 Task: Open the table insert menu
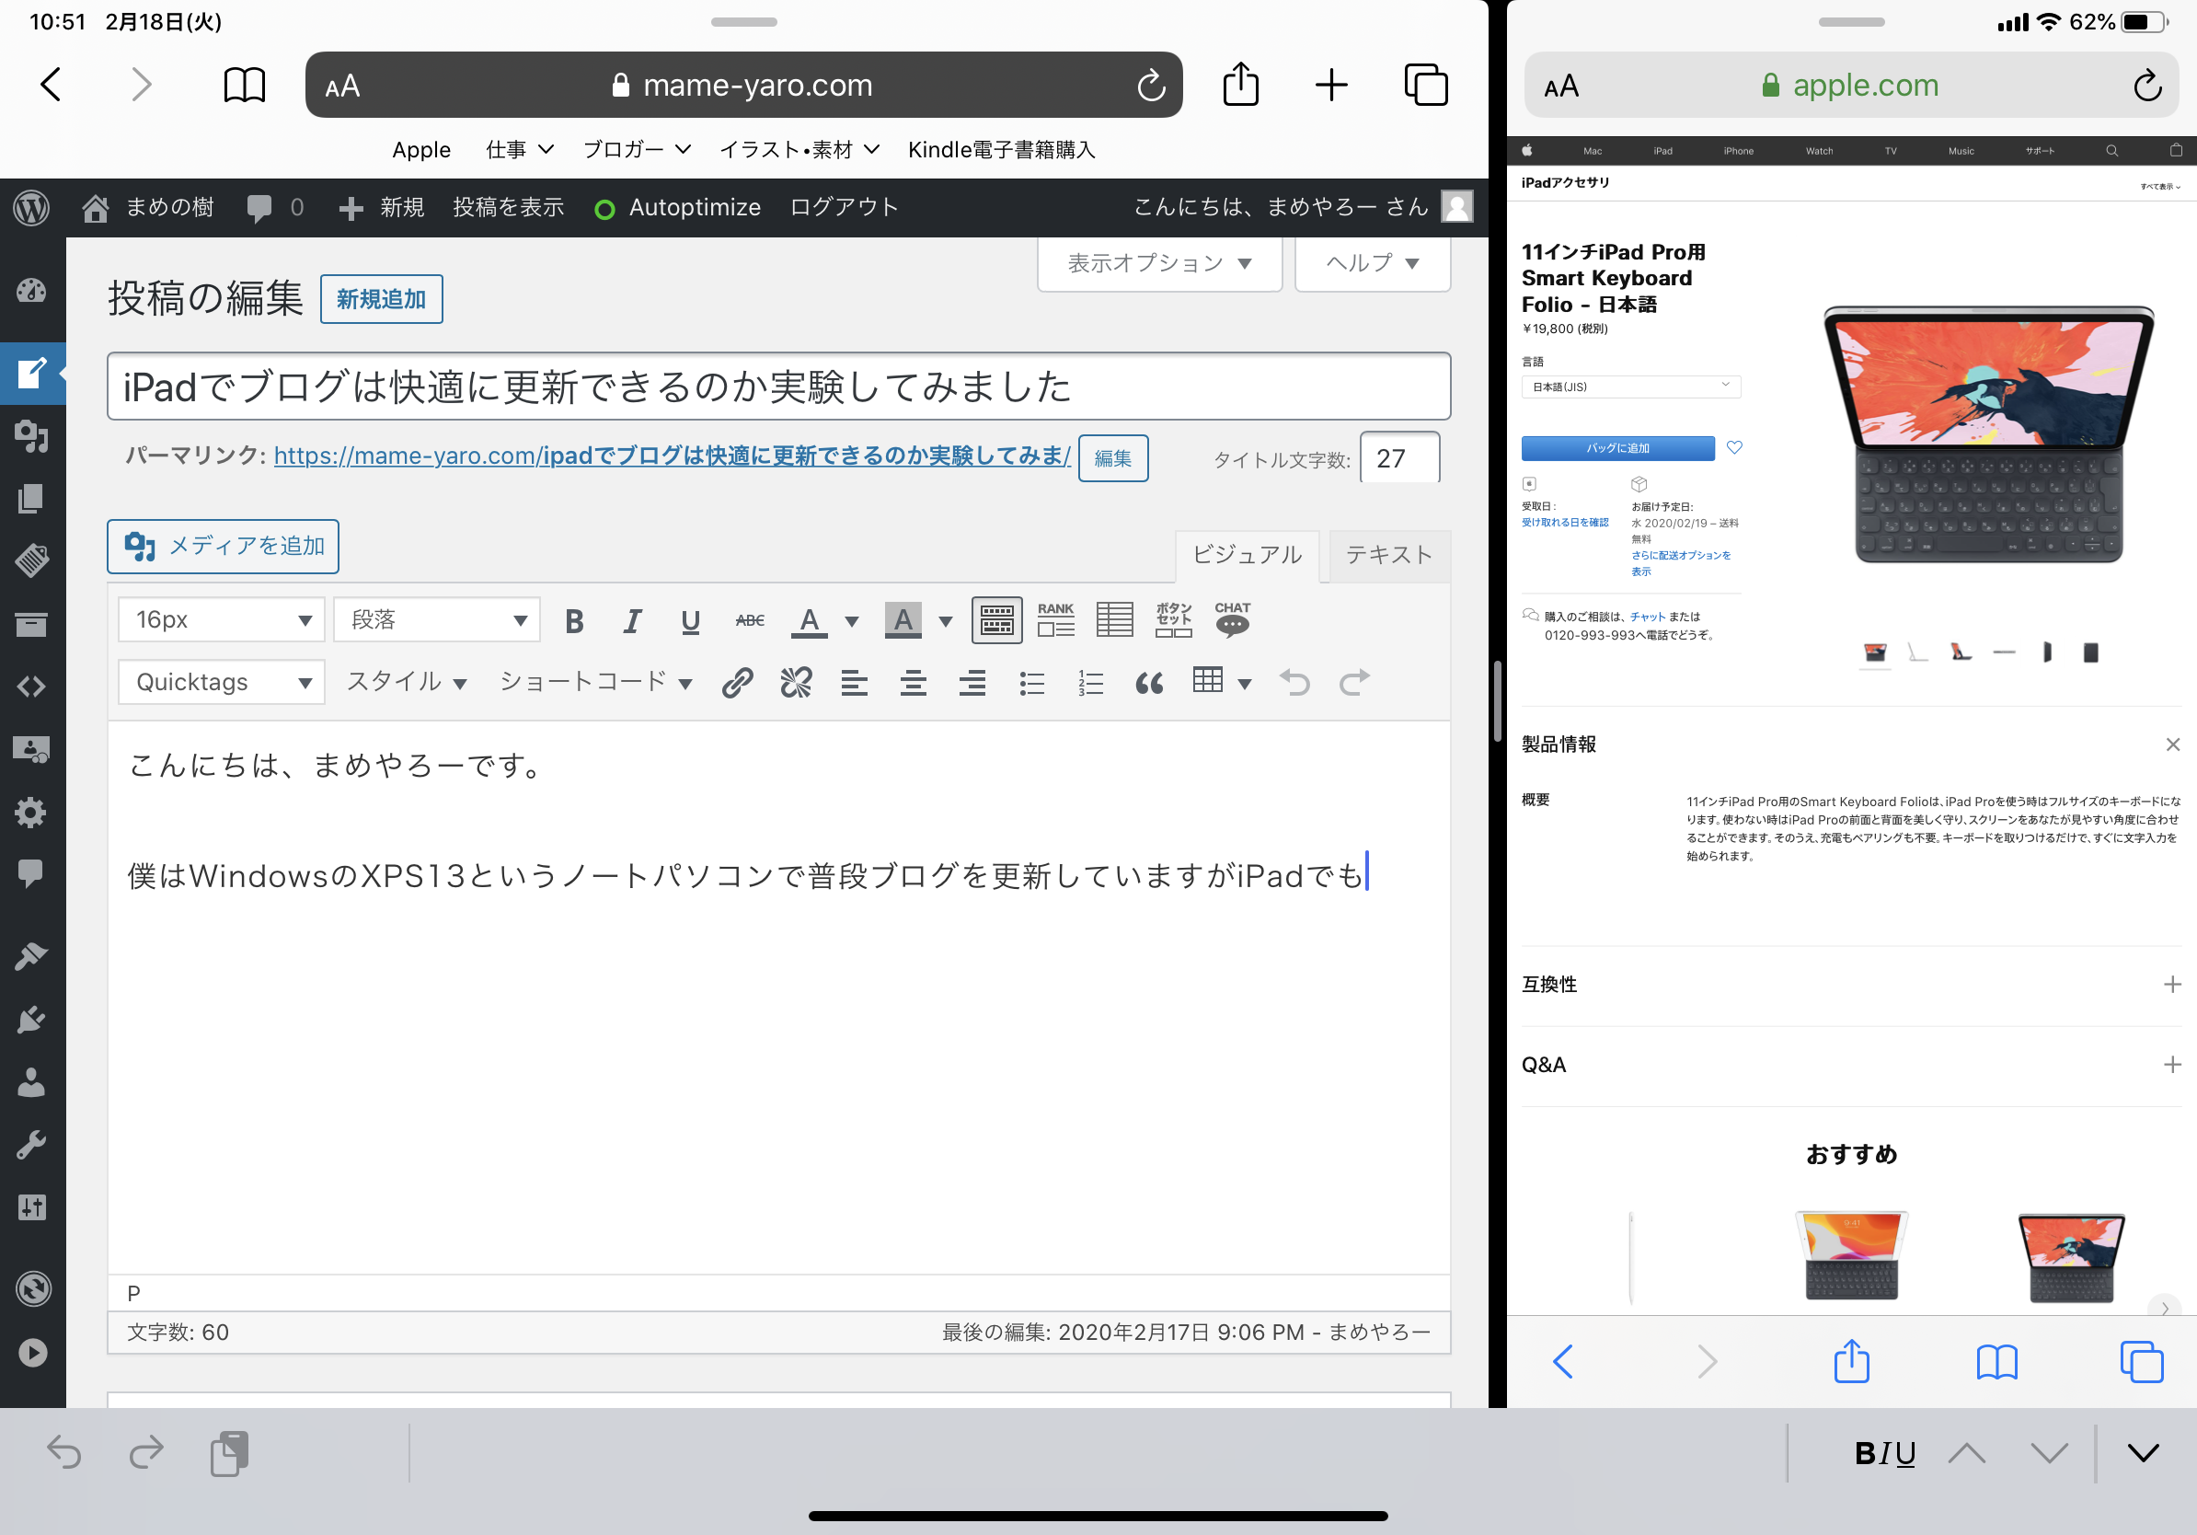[x=1222, y=681]
